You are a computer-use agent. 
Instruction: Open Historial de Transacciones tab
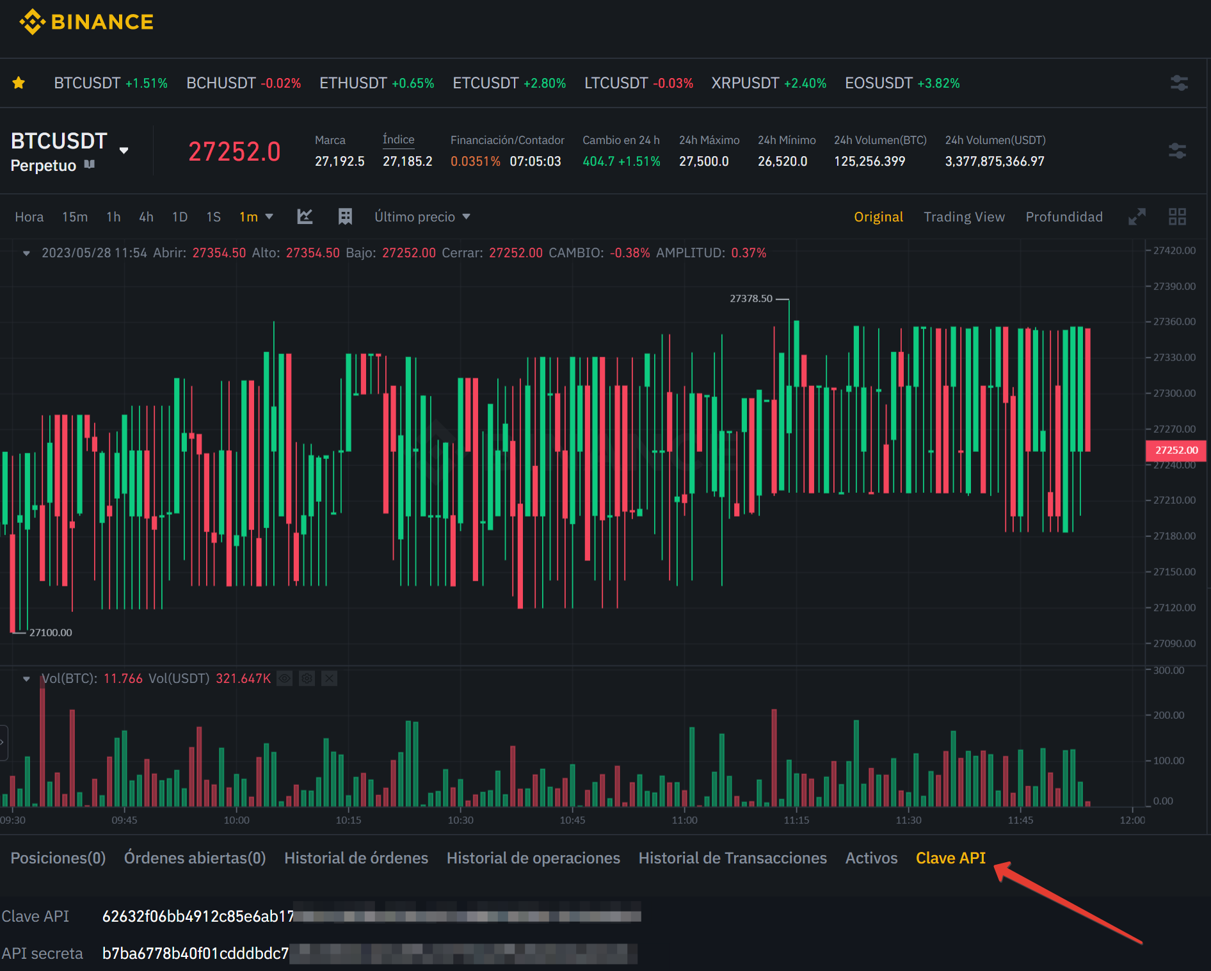coord(732,858)
